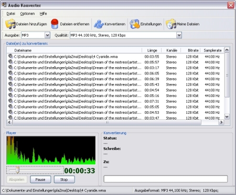The height and width of the screenshot is (195, 236).
Task: Click the file icon on row with 00:03:17
Action: [10, 68]
